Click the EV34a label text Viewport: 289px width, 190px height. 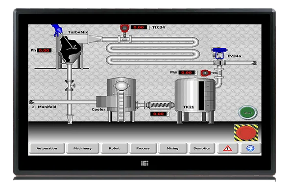point(234,56)
